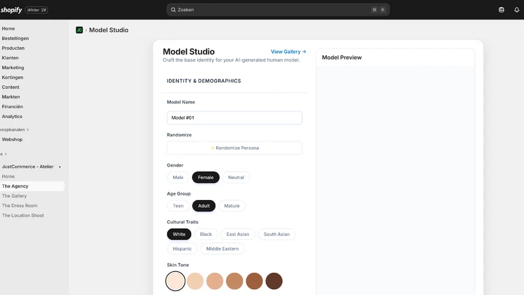This screenshot has height=295, width=524.
Task: Select White cultural trait
Action: coord(179,234)
